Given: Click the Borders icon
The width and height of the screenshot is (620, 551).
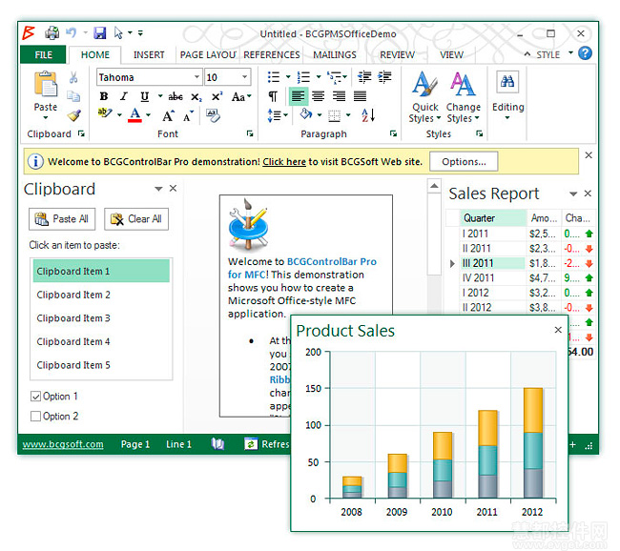Looking at the screenshot, I should [x=334, y=115].
